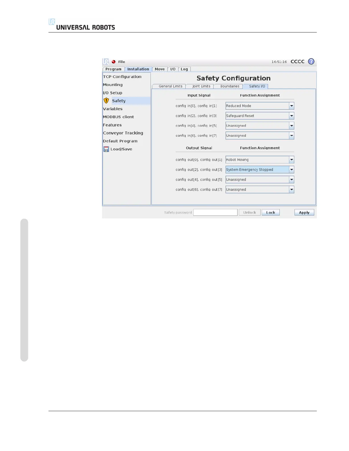Switch to the Move tab

(160, 69)
